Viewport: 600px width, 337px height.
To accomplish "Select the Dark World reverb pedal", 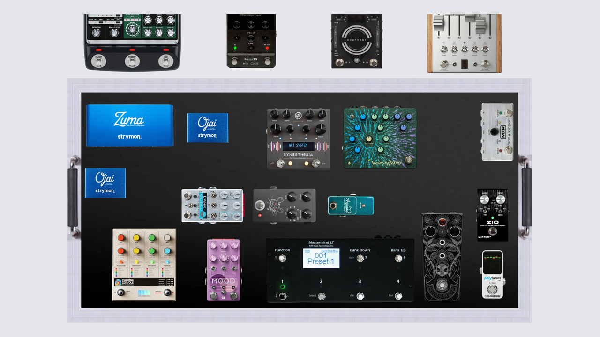I will (212, 205).
